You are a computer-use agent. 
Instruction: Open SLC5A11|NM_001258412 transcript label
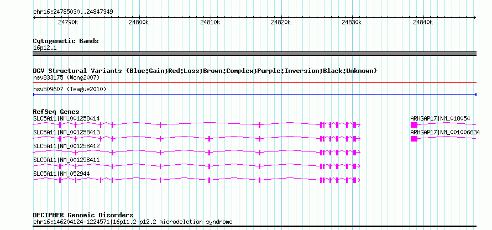pyautogui.click(x=66, y=146)
